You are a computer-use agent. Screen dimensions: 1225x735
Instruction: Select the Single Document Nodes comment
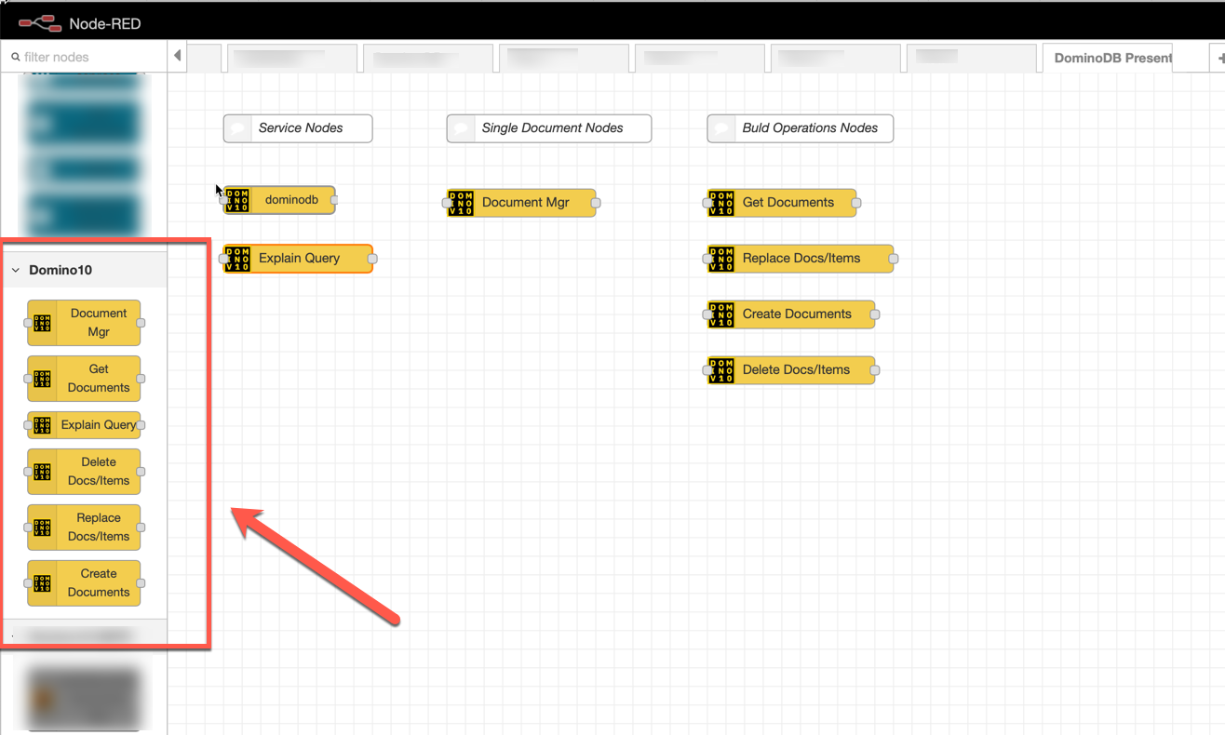click(x=550, y=128)
